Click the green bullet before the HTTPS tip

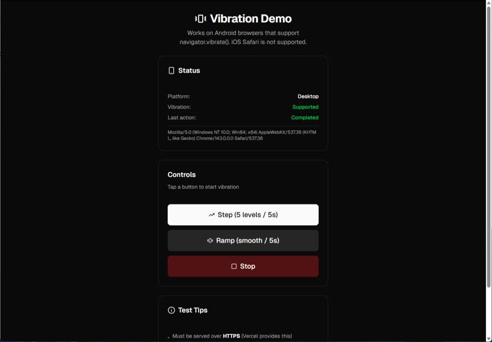click(167, 337)
